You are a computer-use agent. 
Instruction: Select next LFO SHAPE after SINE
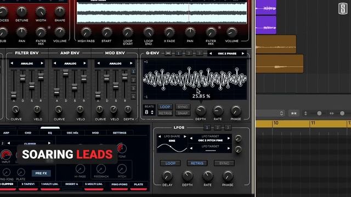pyautogui.click(x=185, y=136)
